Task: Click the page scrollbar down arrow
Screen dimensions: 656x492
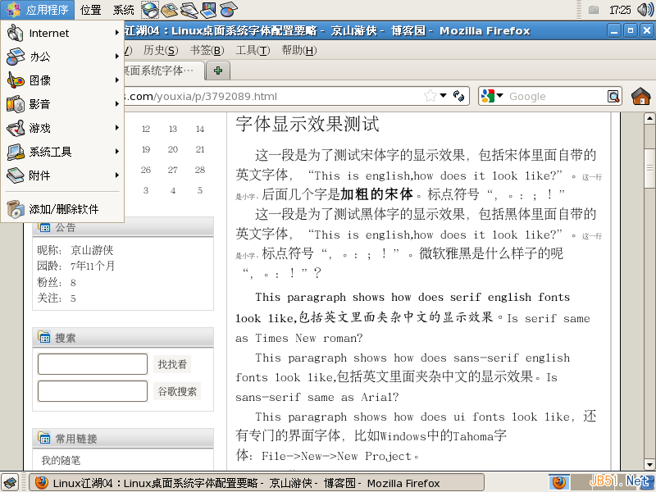Action: click(x=649, y=464)
